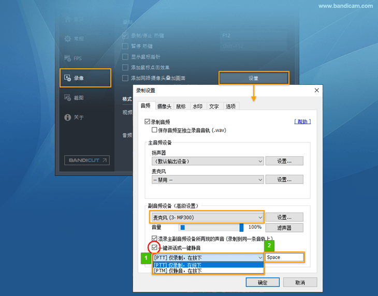
Task: Toggle 录制/停止 热键 checkbox in main window
Action: (x=125, y=36)
